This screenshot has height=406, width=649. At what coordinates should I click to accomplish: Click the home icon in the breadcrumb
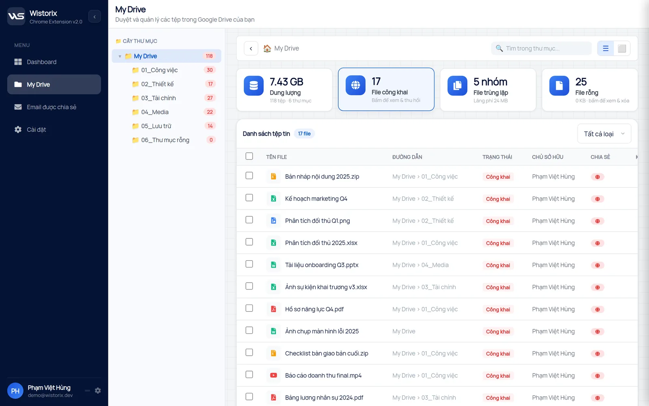pyautogui.click(x=267, y=48)
